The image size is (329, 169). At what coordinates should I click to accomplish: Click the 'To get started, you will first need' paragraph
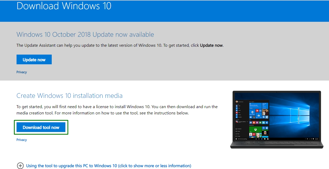117,110
